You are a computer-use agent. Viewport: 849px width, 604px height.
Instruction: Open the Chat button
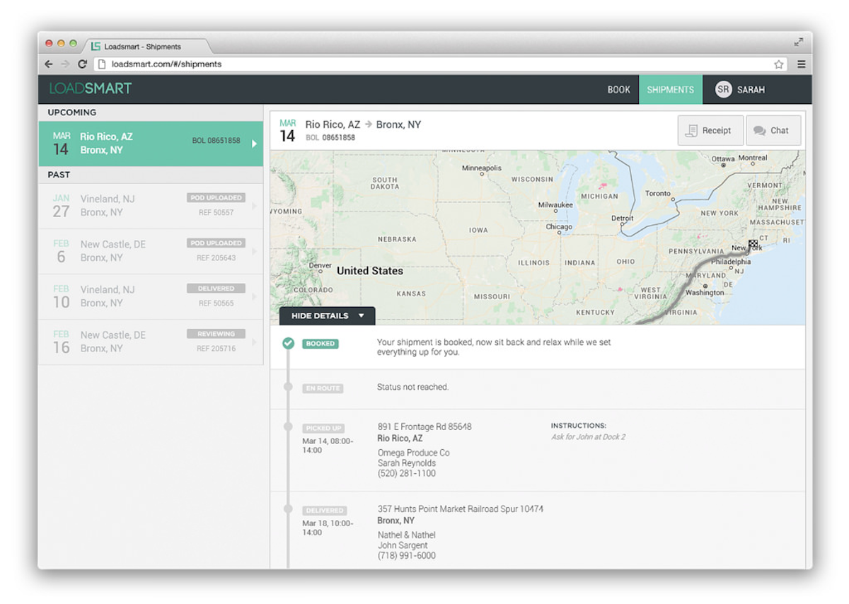(773, 130)
